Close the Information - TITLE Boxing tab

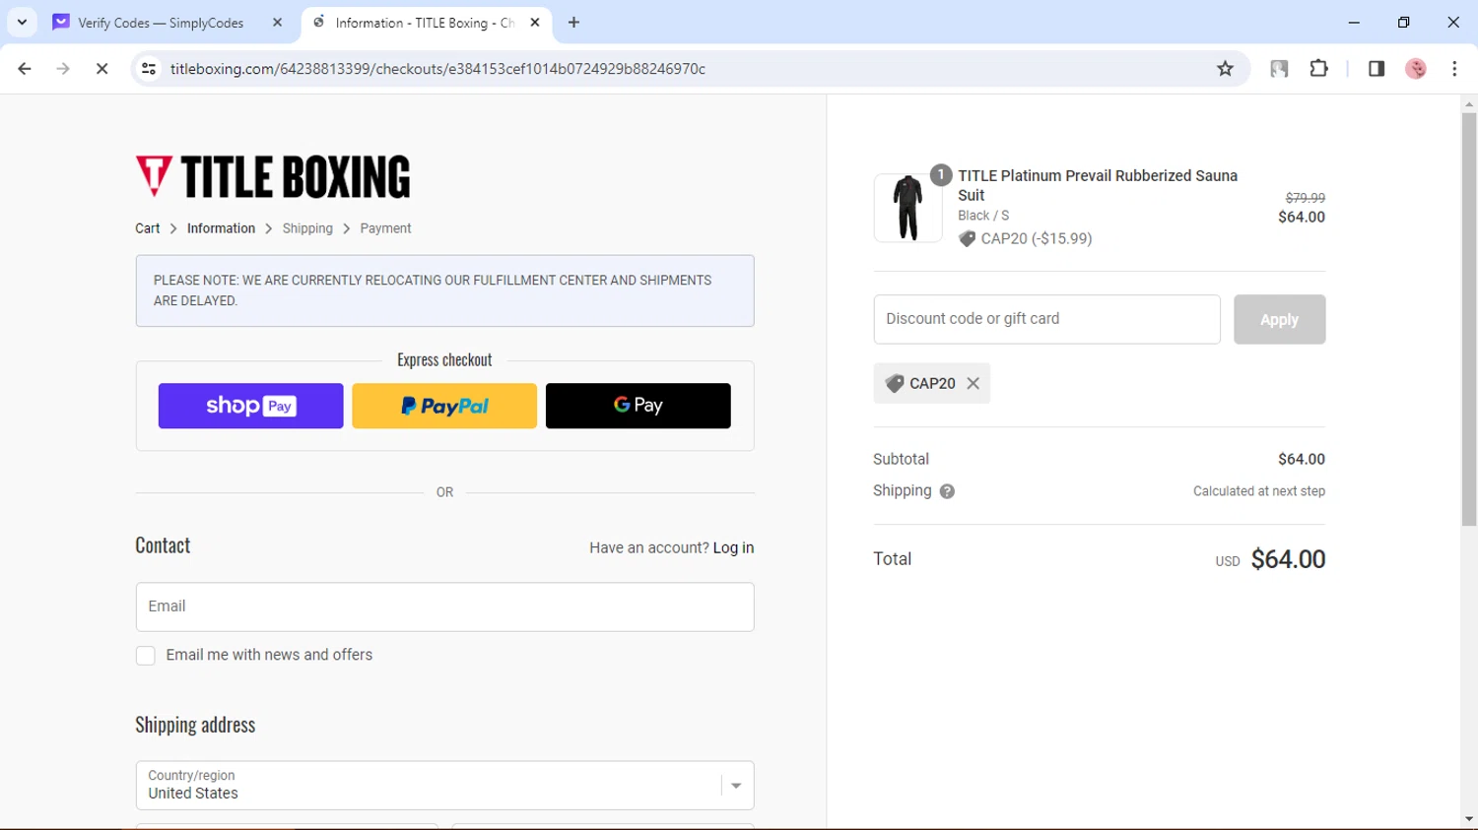click(535, 22)
